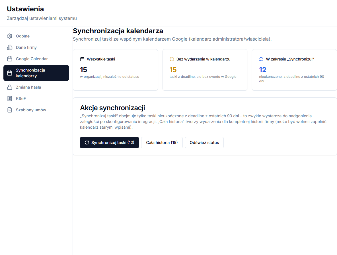The height and width of the screenshot is (255, 337).
Task: Click the Ustawienia page title
Action: (x=25, y=9)
